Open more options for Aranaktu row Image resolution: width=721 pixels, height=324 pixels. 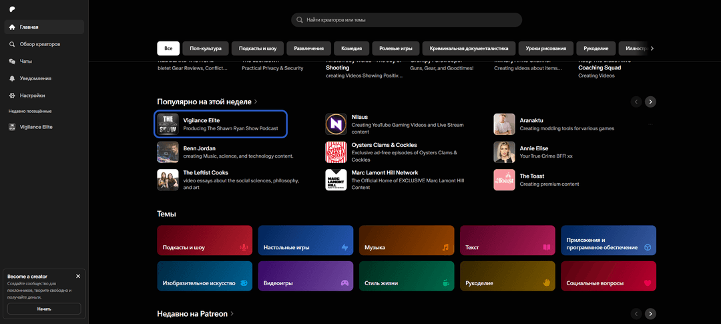(650, 124)
